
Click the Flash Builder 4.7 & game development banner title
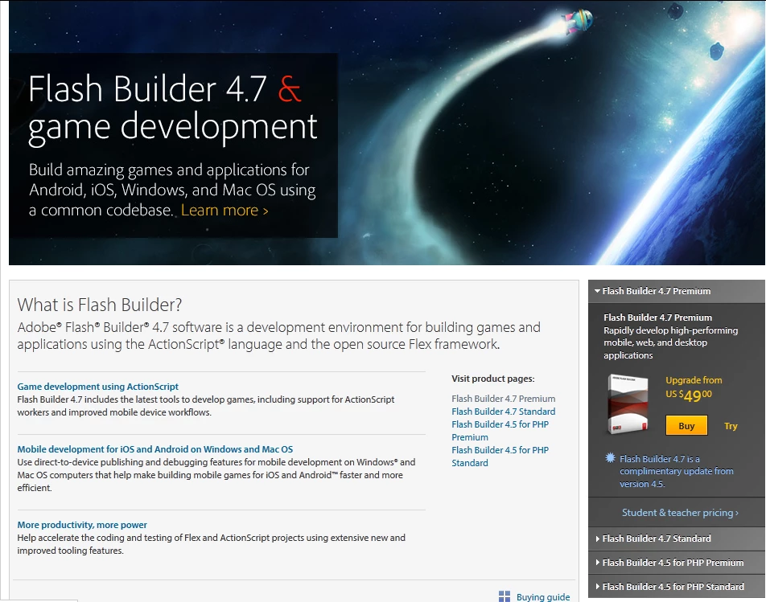(172, 109)
